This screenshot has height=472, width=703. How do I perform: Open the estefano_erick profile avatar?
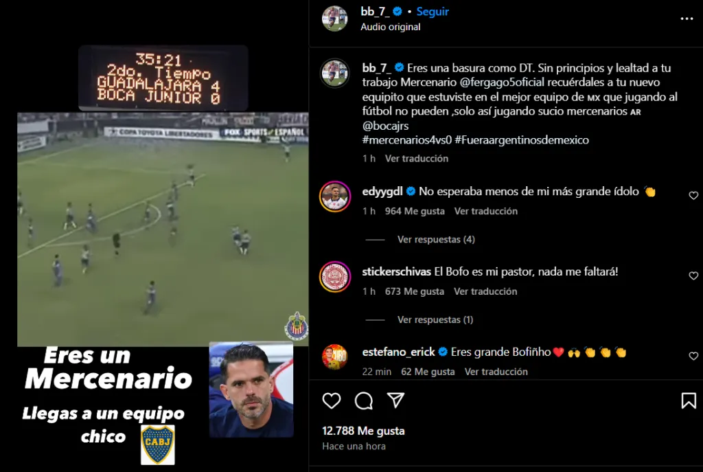pyautogui.click(x=335, y=357)
